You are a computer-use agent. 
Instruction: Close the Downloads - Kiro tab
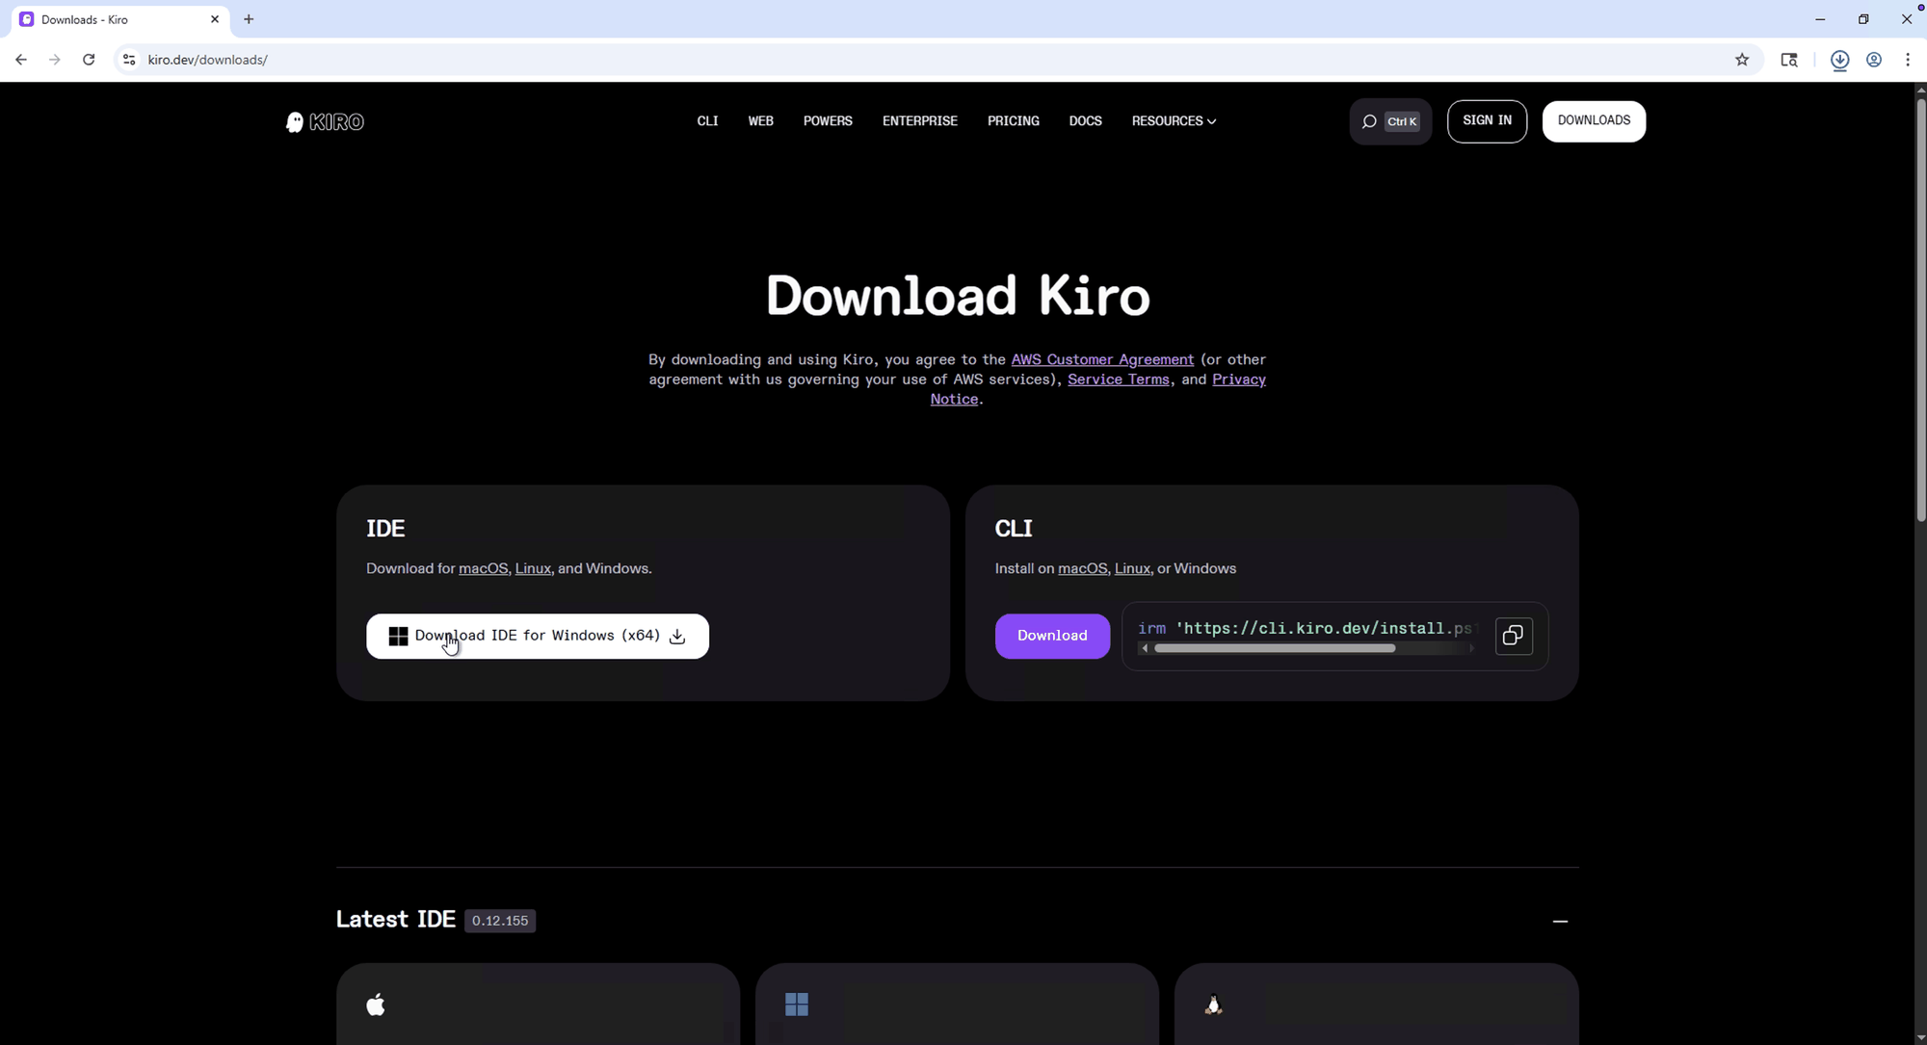click(215, 19)
